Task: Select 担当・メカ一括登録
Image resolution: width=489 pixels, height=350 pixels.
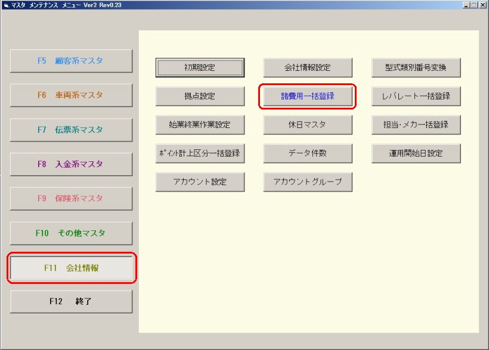Action: tap(416, 125)
